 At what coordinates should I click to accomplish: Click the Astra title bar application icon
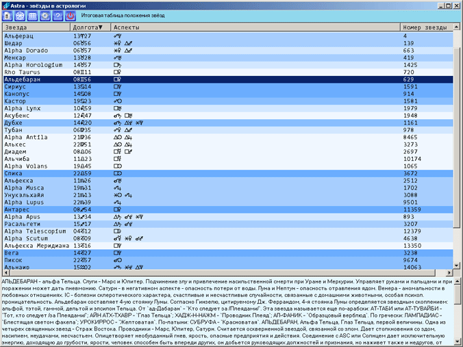pyautogui.click(x=5, y=4)
